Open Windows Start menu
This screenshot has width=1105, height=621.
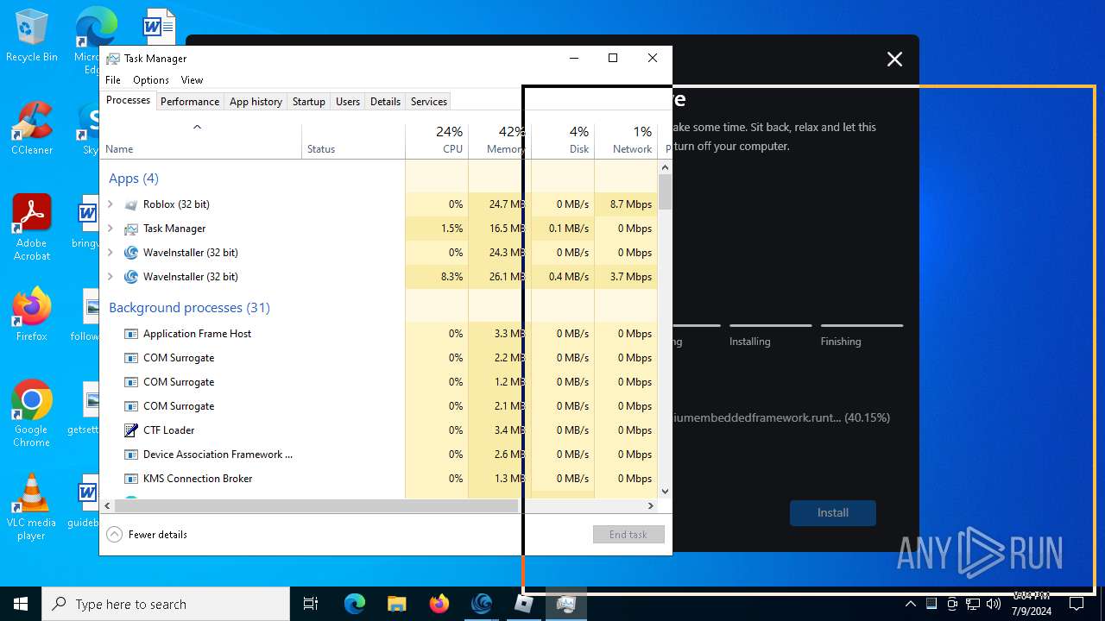[x=21, y=604]
